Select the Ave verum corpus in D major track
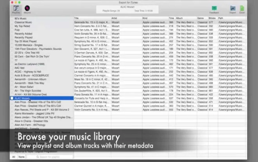 pyautogui.click(x=159, y=68)
